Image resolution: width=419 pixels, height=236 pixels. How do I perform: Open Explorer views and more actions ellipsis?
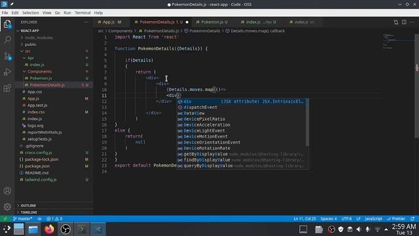point(86,22)
